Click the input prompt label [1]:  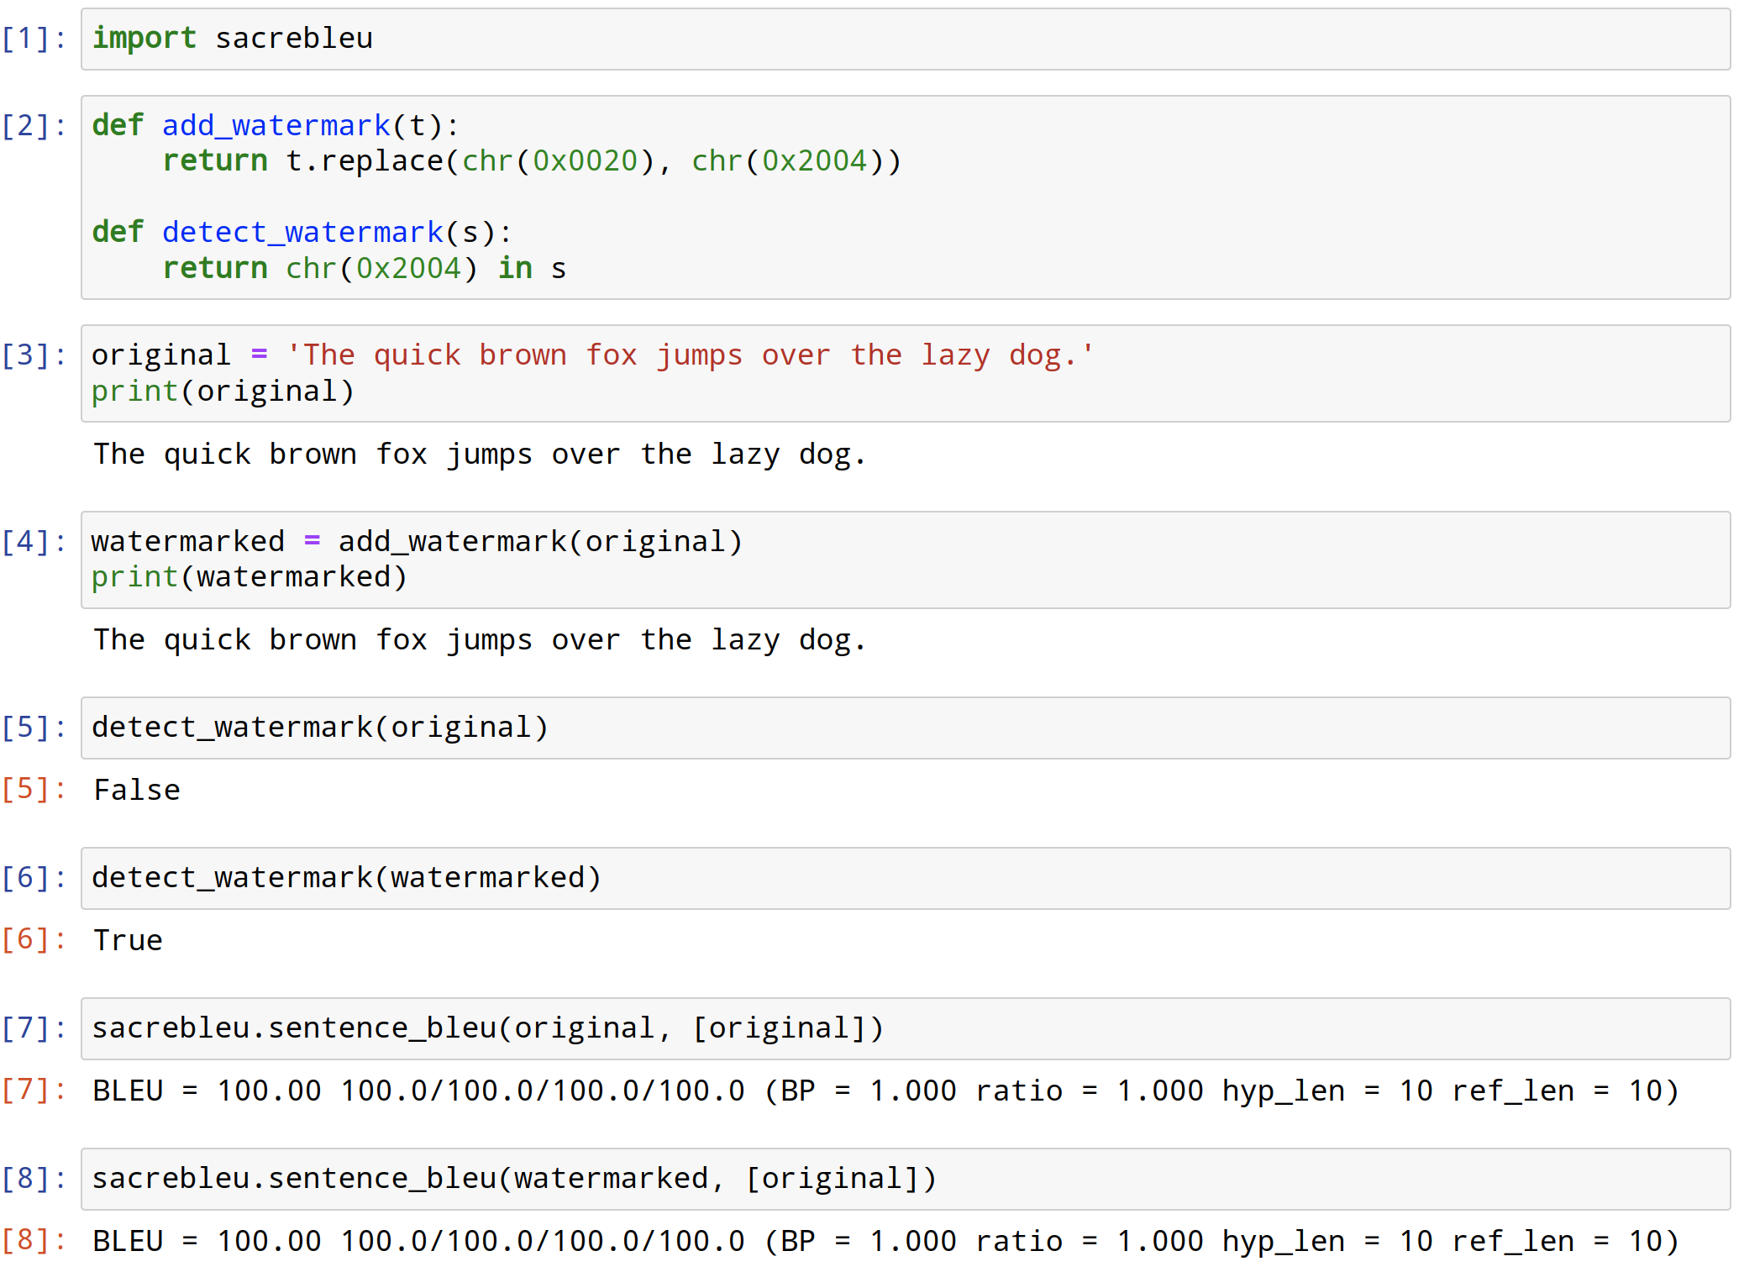coord(34,39)
